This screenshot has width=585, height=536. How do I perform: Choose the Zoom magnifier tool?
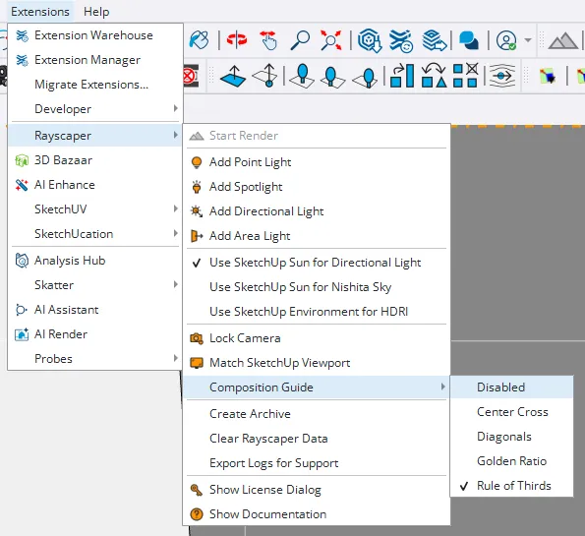click(300, 40)
